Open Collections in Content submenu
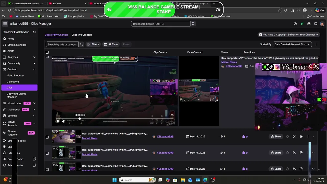327x184 pixels. coord(13,82)
